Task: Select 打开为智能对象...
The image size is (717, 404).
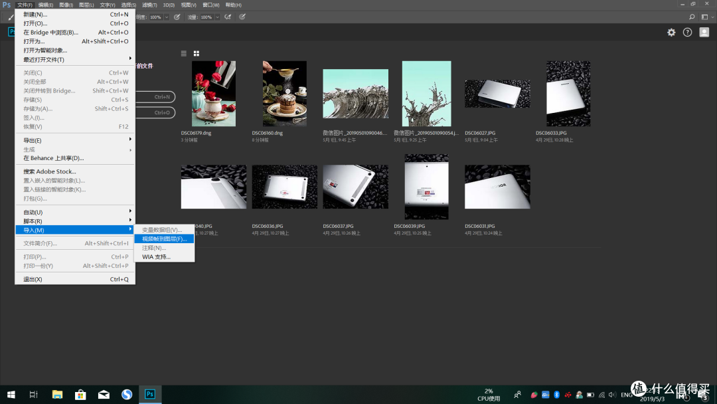Action: pyautogui.click(x=76, y=50)
